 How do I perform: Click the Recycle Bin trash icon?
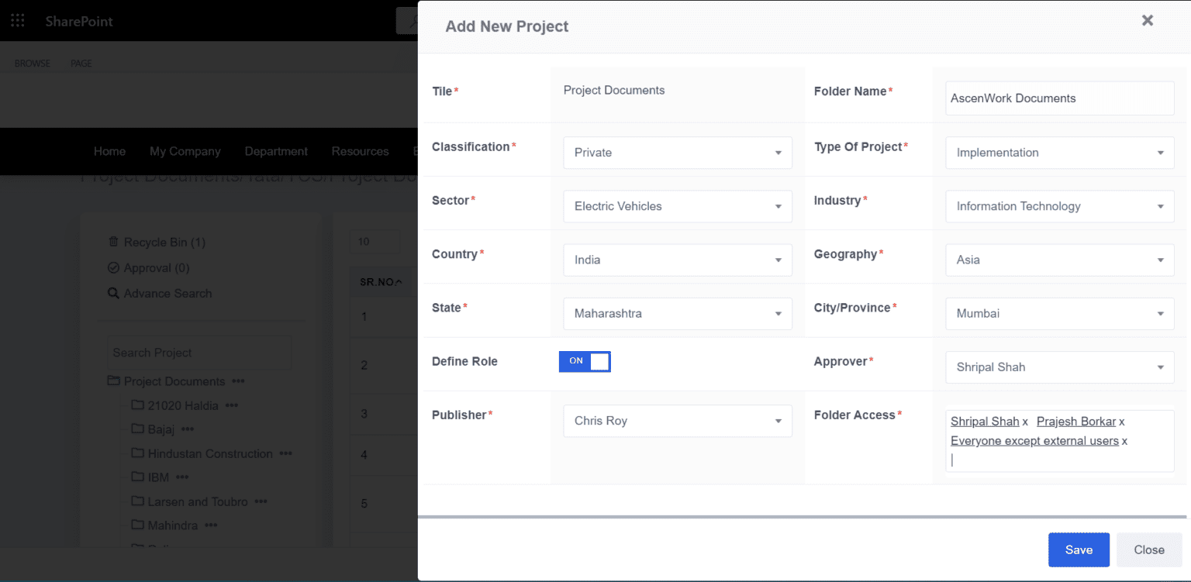point(113,243)
